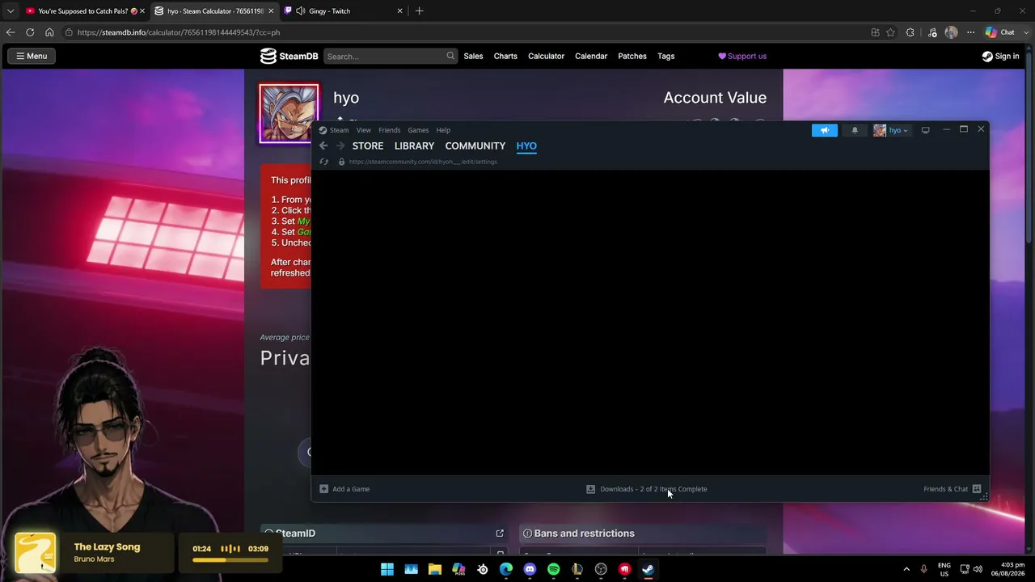Go back in the Steam client
Viewport: 1035px width, 582px height.
(323, 145)
